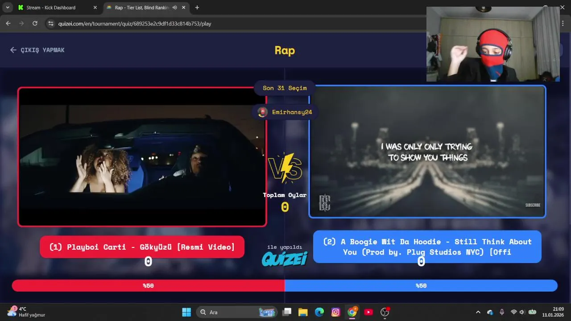
Task: Click the battery status tray icon
Action: 532,312
